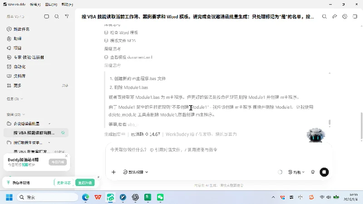Collapse the 空间 (20) section
Image resolution: width=363 pixels, height=204 pixels.
(x=24, y=115)
